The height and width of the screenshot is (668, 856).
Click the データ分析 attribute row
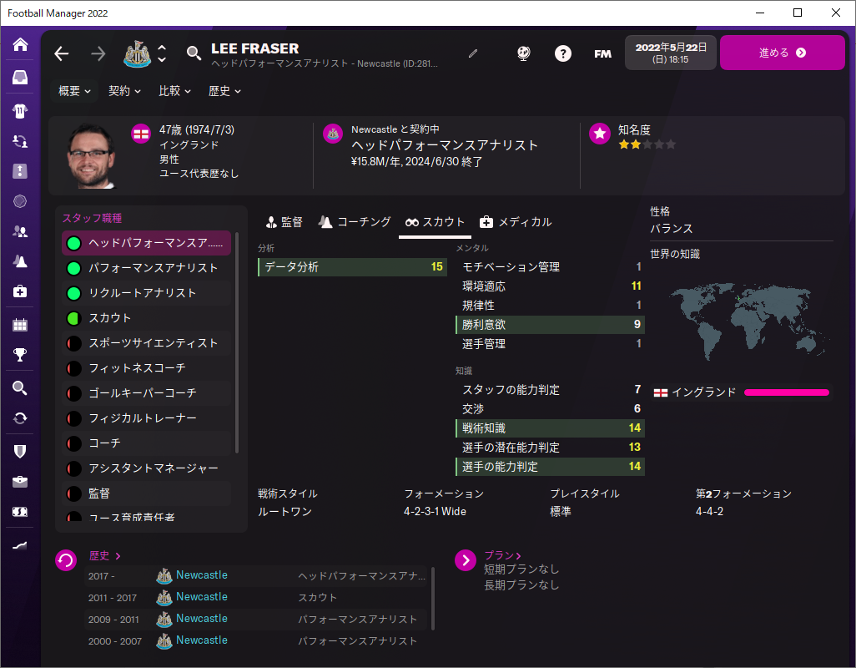point(352,267)
